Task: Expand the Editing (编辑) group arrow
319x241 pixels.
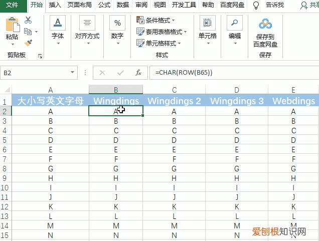Action: [x=235, y=43]
